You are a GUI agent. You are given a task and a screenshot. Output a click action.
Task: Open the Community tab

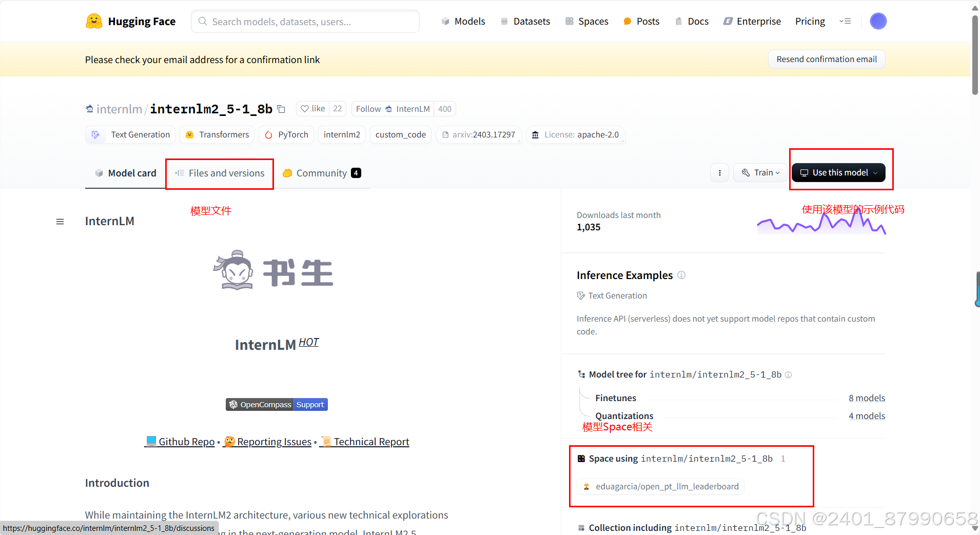tap(322, 173)
